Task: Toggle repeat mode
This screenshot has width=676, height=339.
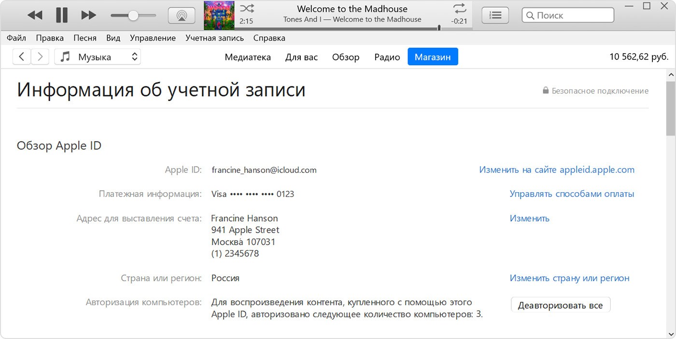Action: click(x=460, y=8)
